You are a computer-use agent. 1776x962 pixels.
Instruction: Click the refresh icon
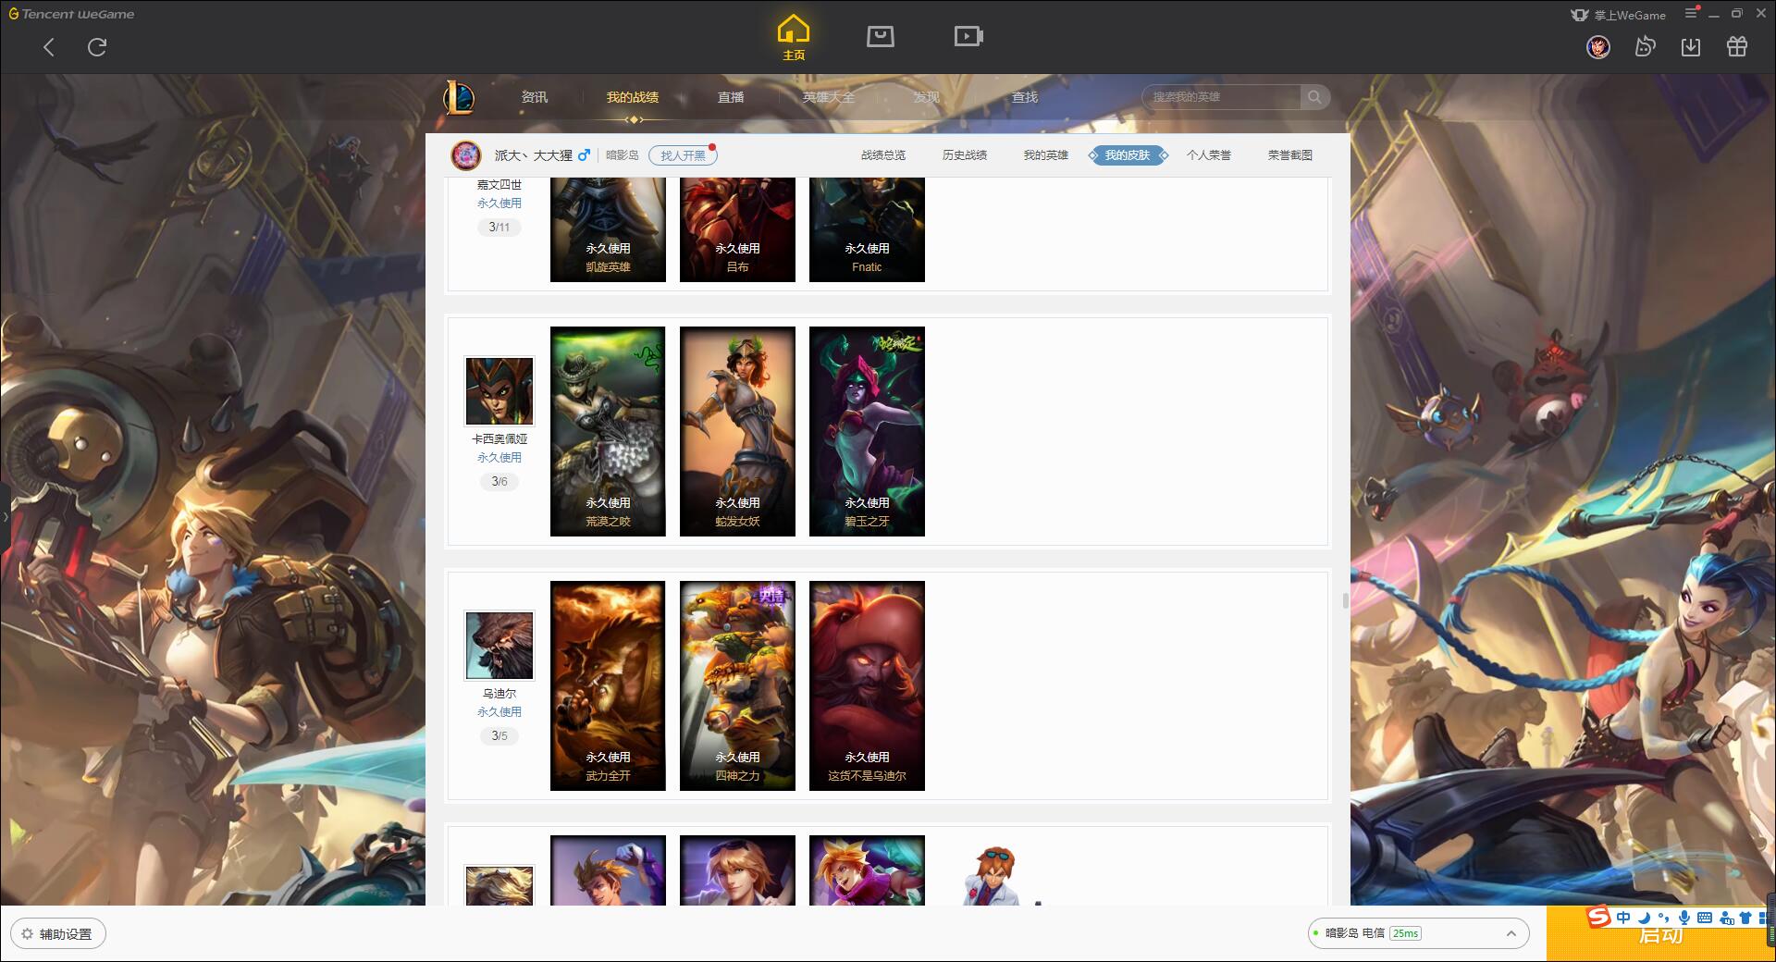tap(97, 47)
